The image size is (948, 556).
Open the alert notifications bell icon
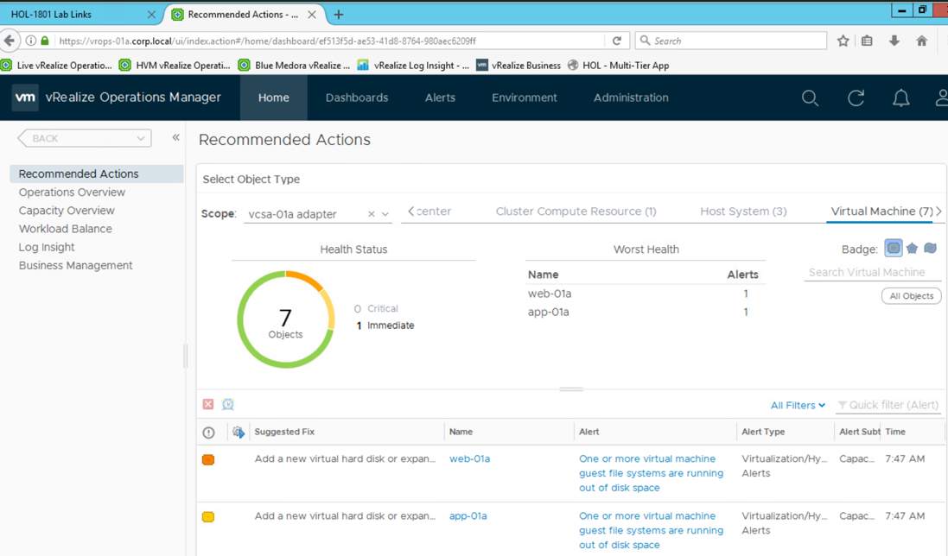pyautogui.click(x=900, y=98)
